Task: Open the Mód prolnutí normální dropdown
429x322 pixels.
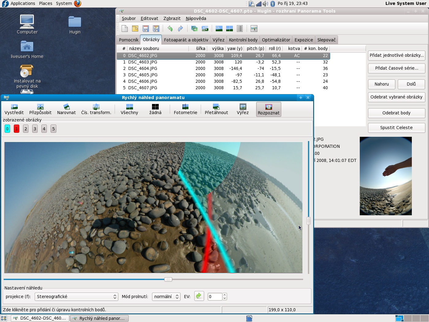Action: [166, 297]
